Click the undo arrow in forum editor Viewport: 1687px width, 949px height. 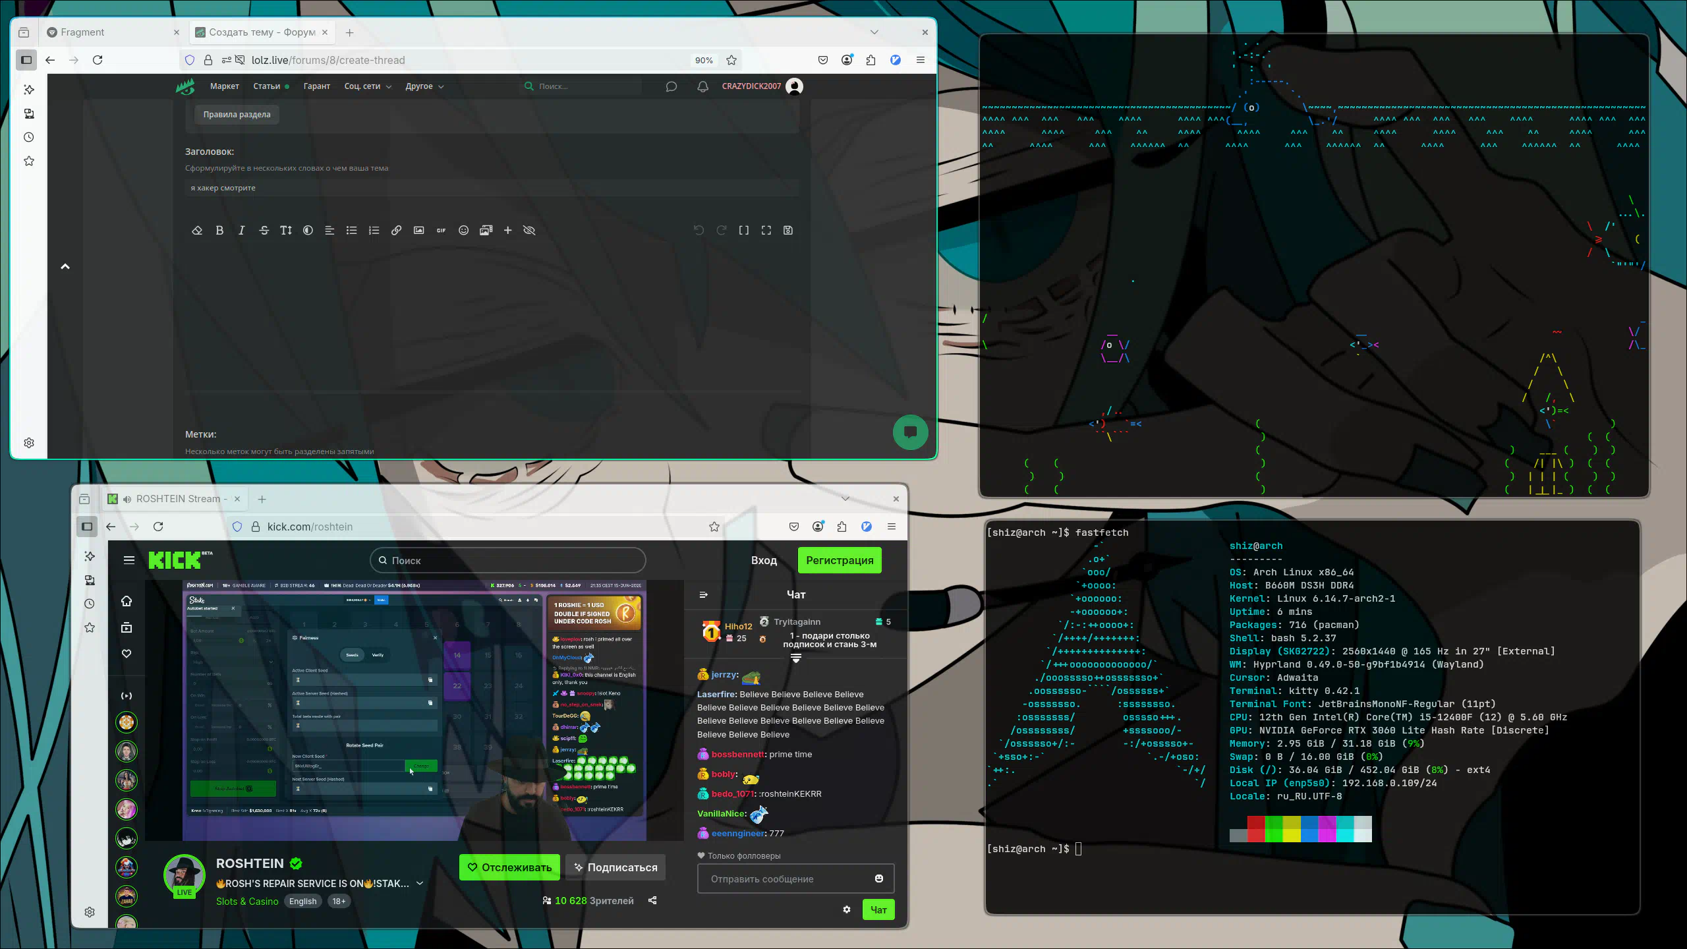pos(699,230)
